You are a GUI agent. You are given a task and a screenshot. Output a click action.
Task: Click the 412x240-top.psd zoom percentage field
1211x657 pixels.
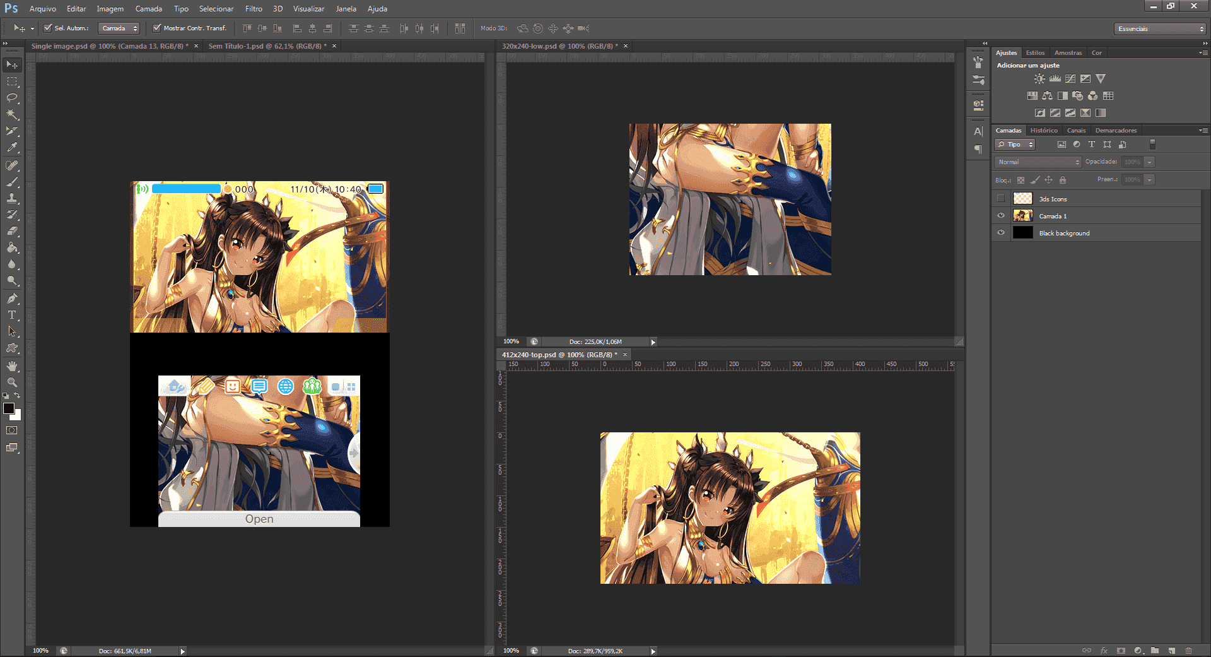512,651
